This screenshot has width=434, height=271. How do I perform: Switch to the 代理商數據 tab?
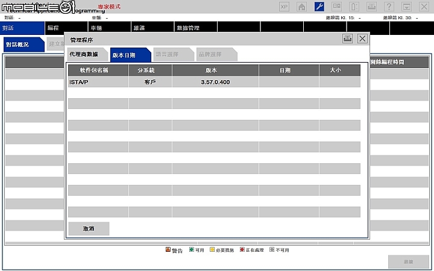pos(87,54)
